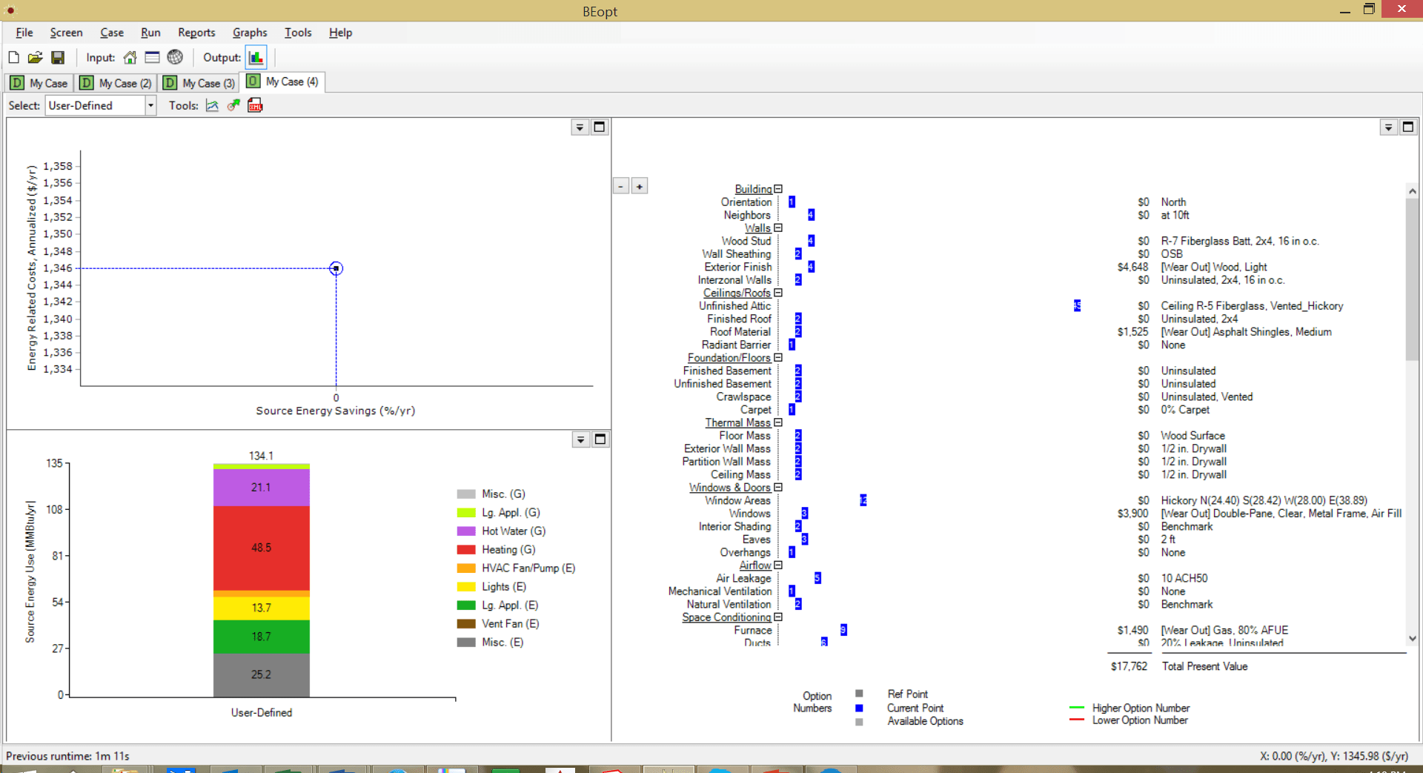Open the File menu
The width and height of the screenshot is (1423, 773).
pos(24,33)
